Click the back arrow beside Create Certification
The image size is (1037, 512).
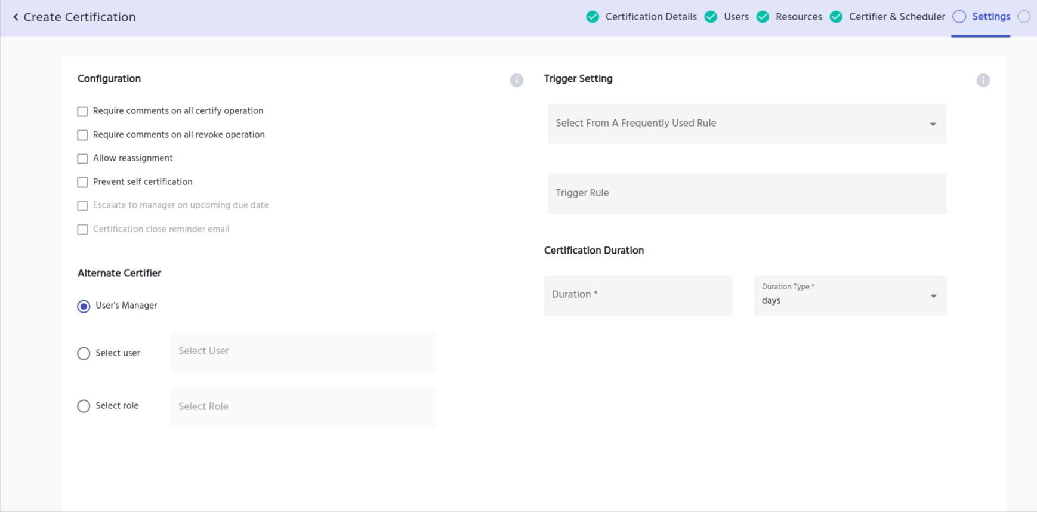tap(16, 17)
